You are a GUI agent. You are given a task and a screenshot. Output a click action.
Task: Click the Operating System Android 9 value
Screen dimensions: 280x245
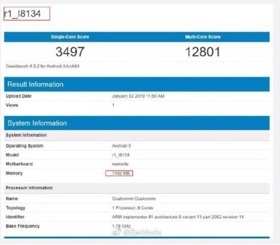(121, 146)
